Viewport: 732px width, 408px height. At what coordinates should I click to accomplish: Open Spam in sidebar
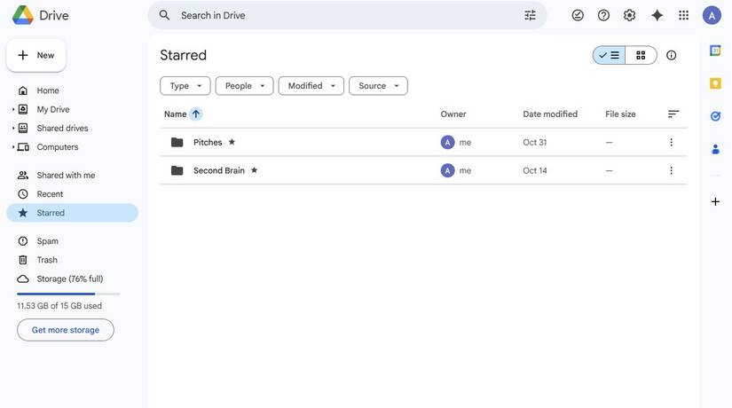pyautogui.click(x=48, y=241)
